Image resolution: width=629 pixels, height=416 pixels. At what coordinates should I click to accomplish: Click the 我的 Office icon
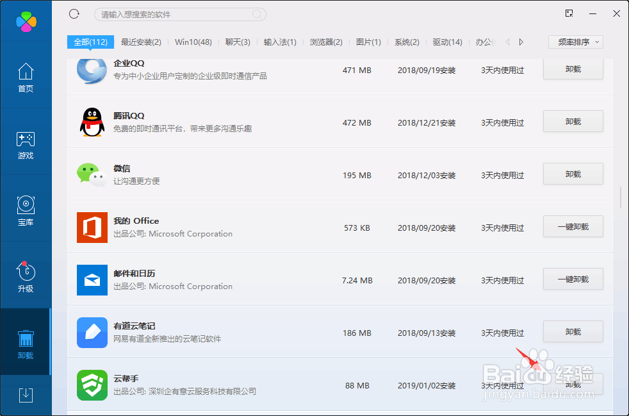(x=92, y=228)
